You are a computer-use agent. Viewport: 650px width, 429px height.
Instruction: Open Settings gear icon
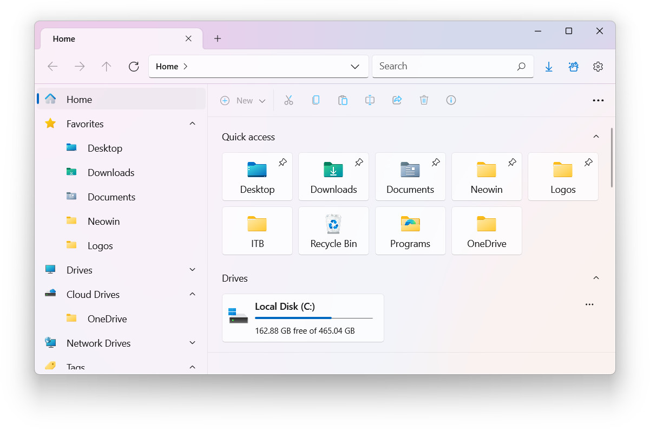pos(598,67)
